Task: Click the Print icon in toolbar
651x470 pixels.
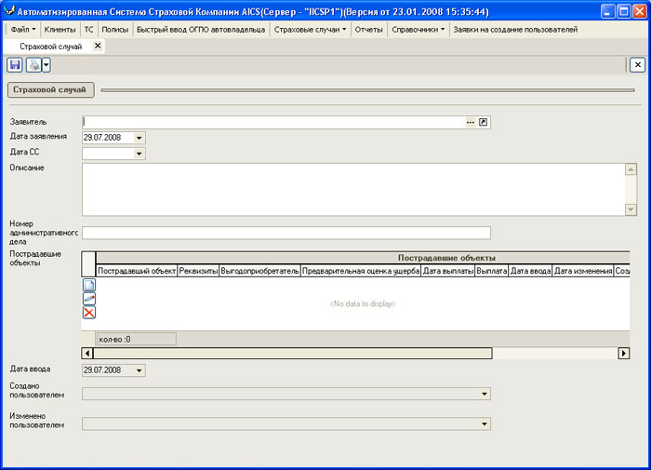Action: tap(33, 64)
